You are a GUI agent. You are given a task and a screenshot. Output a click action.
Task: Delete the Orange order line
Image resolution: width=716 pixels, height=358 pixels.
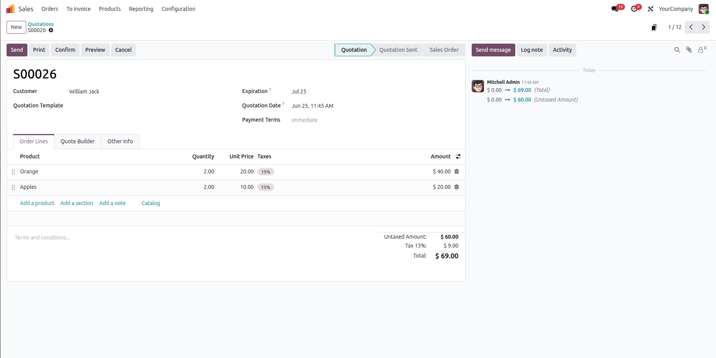coord(457,171)
